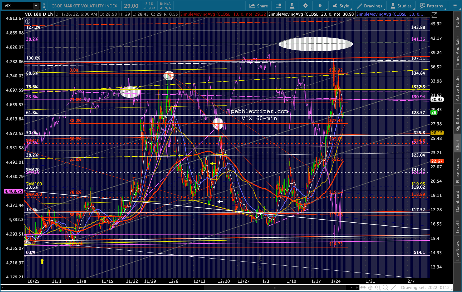
Task: Open the flask quick-study icon
Action: 292,6
